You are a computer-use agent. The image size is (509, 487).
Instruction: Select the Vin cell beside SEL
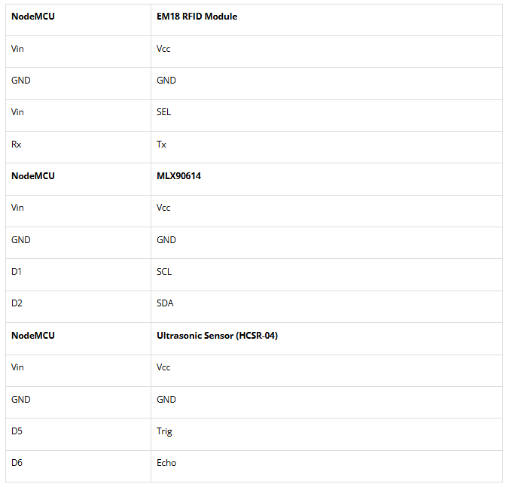[x=18, y=112]
